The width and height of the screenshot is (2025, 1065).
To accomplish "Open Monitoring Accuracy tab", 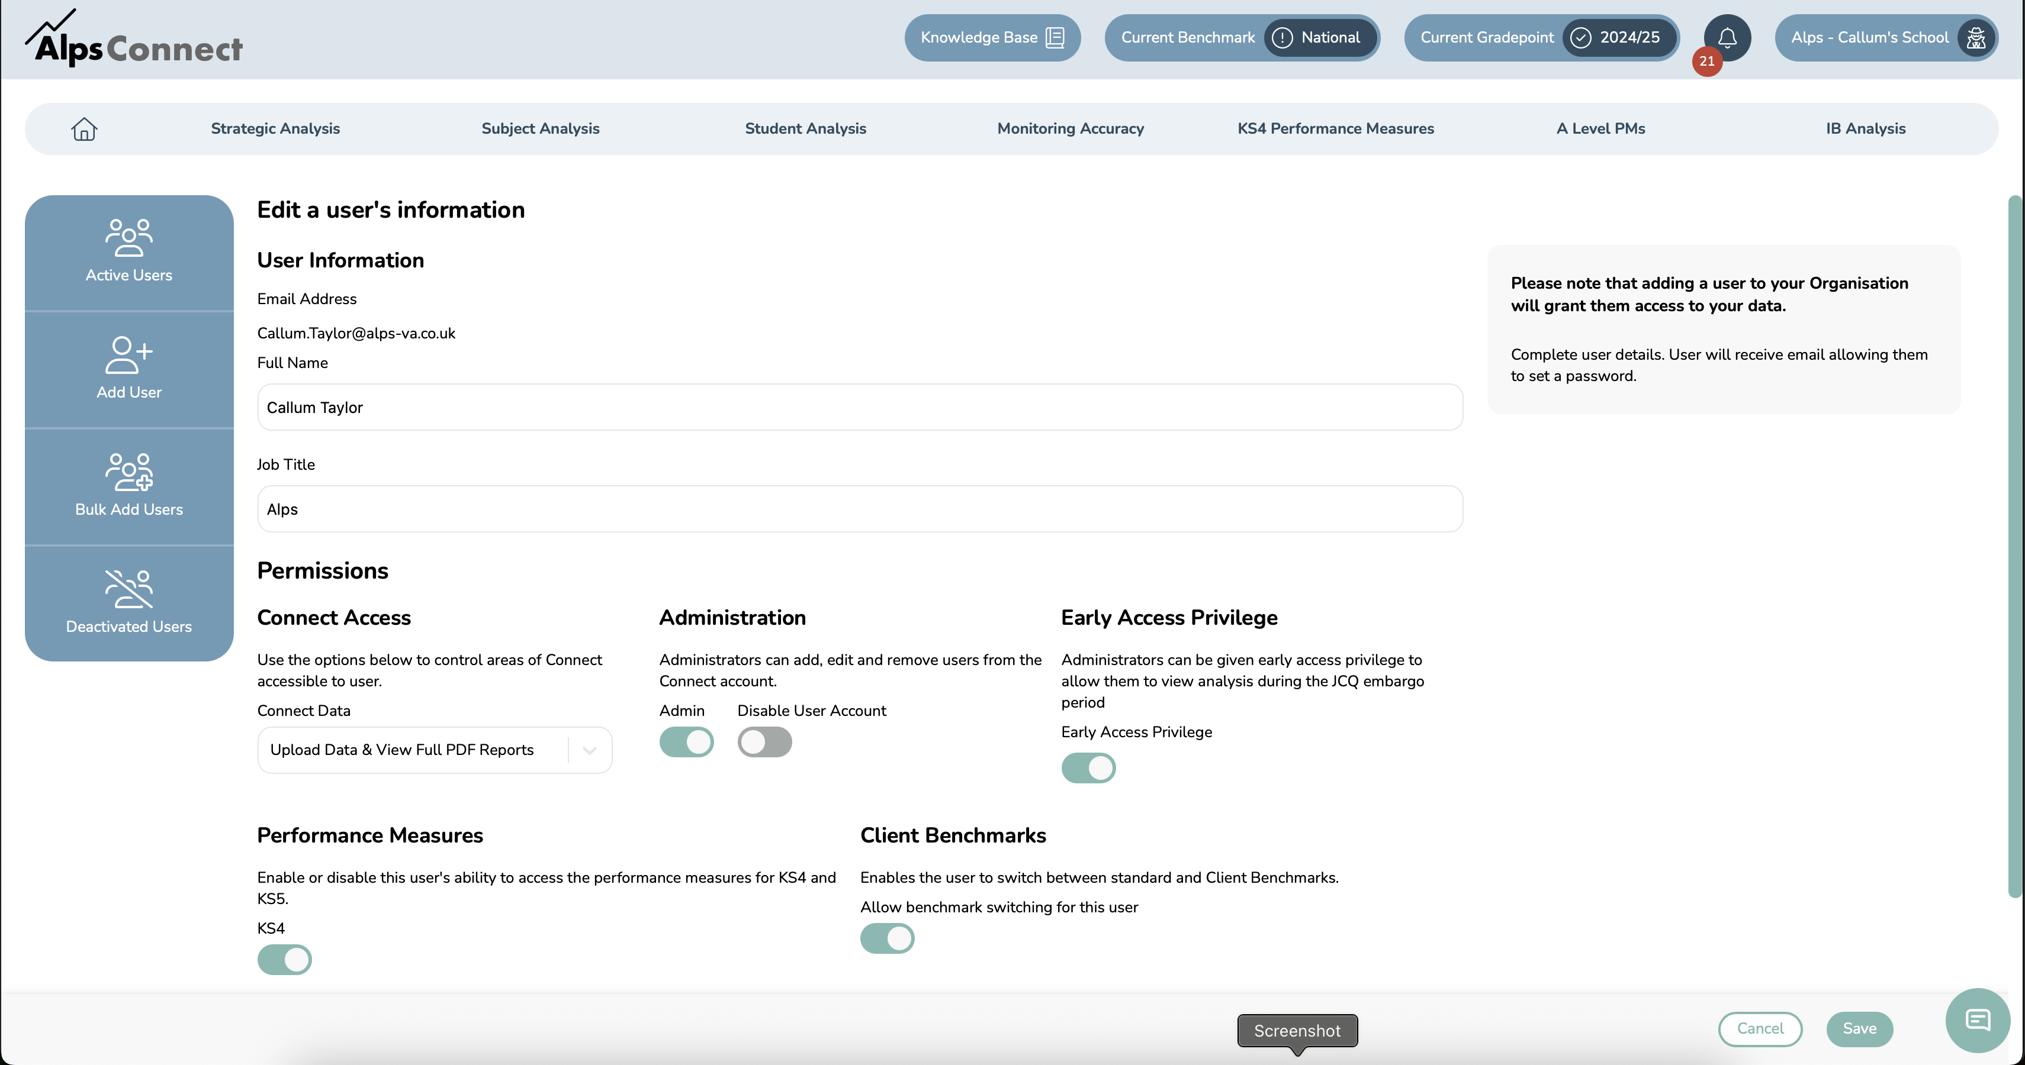I will click(x=1070, y=129).
